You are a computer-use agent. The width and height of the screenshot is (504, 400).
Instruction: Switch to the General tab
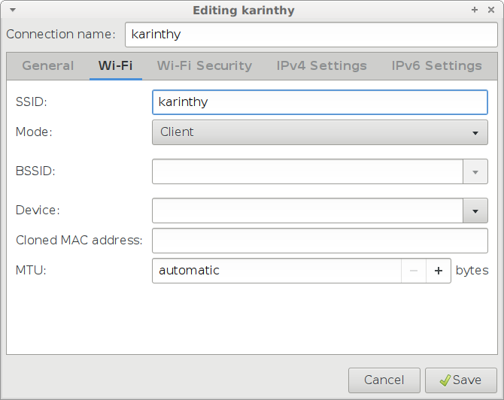point(48,66)
